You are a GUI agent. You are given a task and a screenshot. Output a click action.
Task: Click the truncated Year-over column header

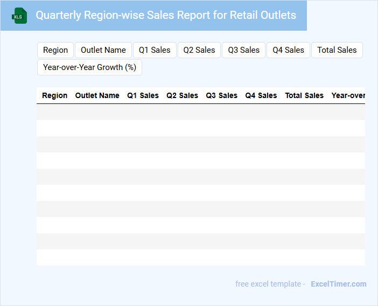(348, 95)
